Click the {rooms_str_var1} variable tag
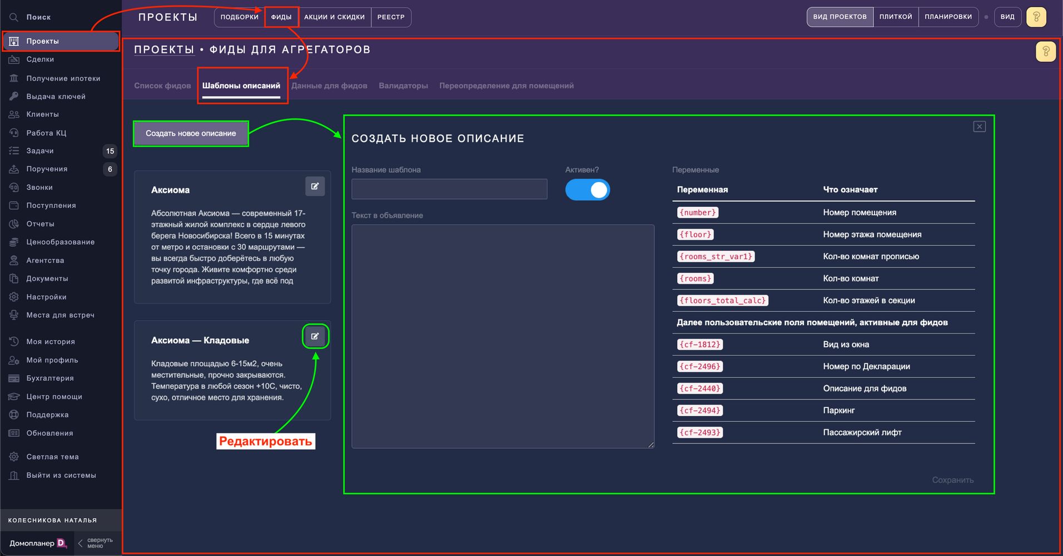 (716, 256)
